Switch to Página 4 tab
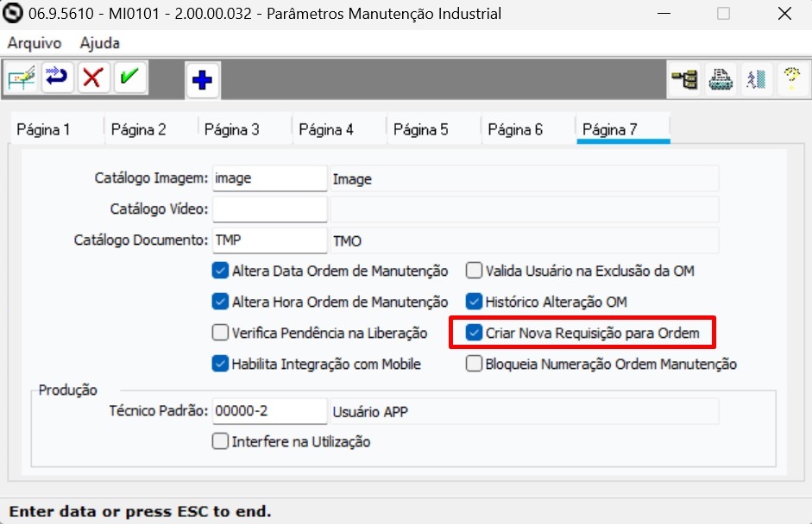The height and width of the screenshot is (524, 812). pyautogui.click(x=340, y=128)
